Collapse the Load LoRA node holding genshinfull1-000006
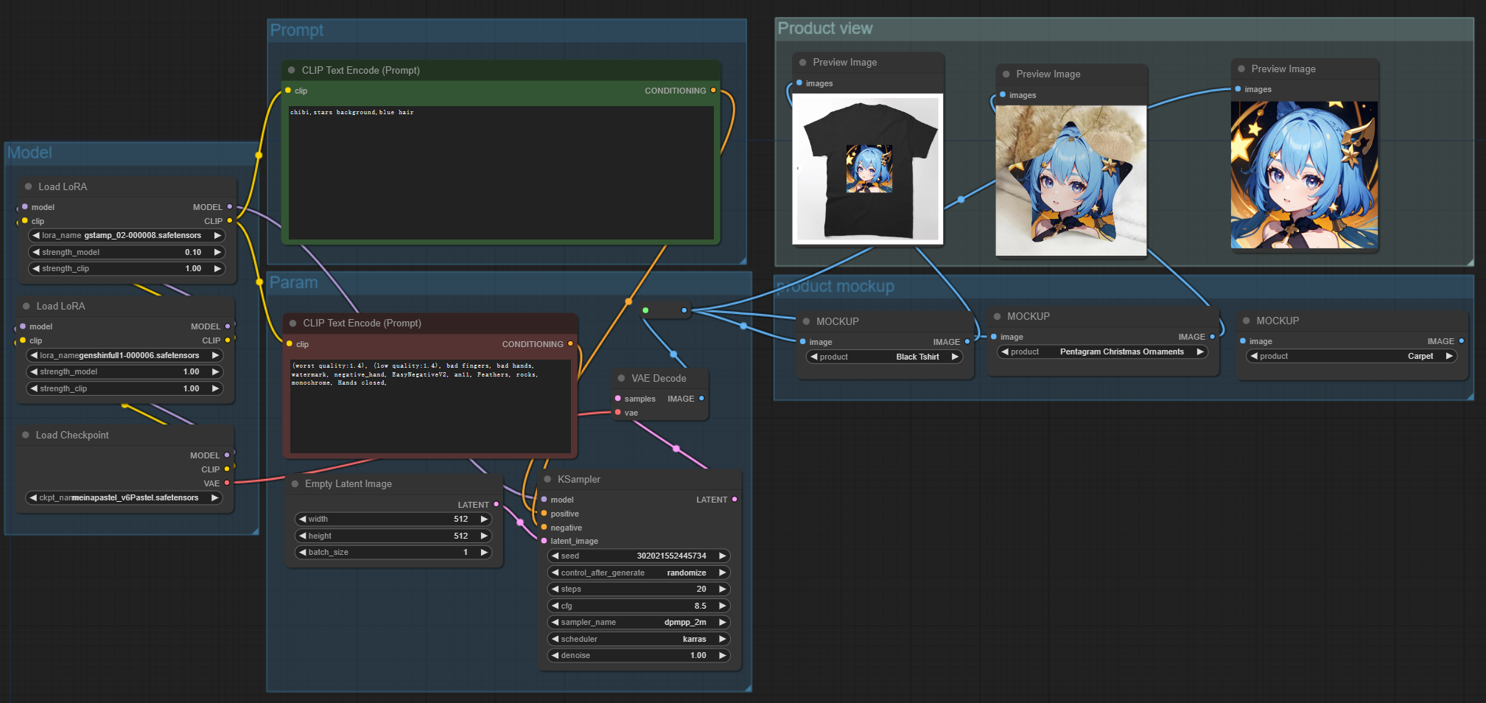Viewport: 1486px width, 703px height. tap(27, 307)
